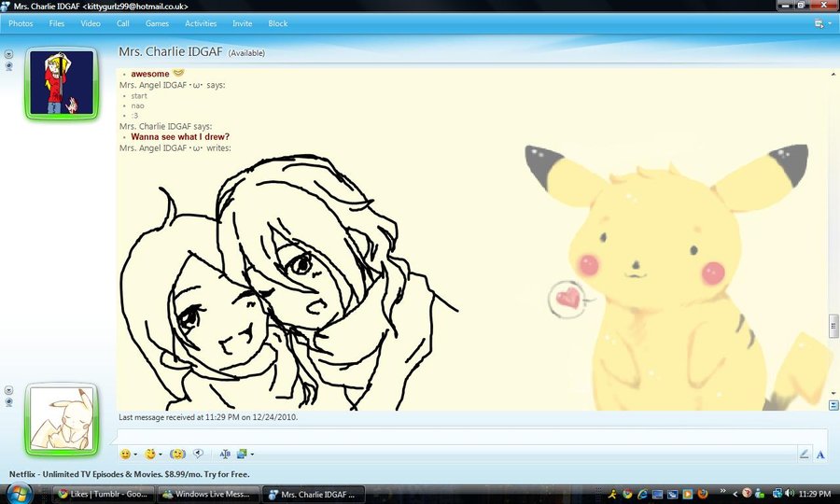The height and width of the screenshot is (504, 840).
Task: Toggle the conversation pane resize icon
Action: (x=833, y=406)
